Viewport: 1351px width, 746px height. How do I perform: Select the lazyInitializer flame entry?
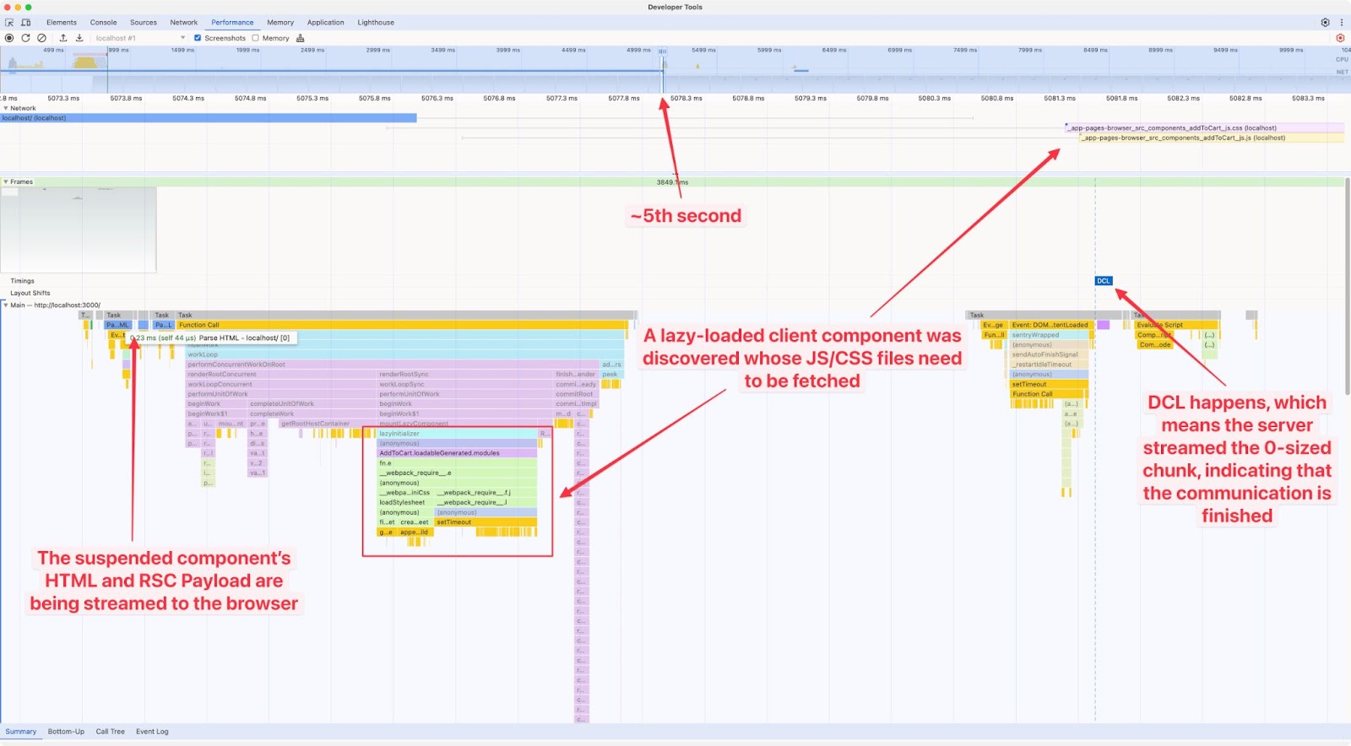pyautogui.click(x=457, y=434)
